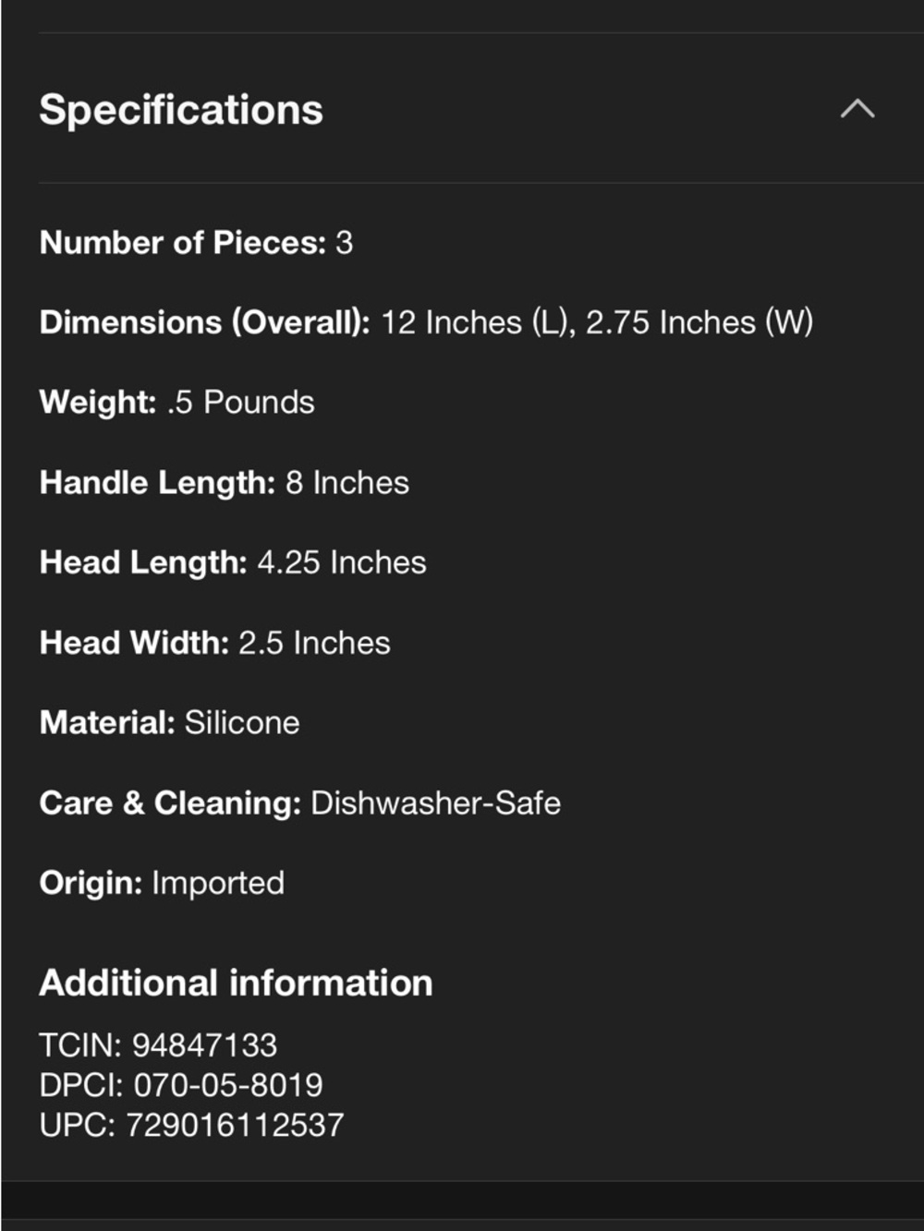Select the TCIN number 94847133

point(204,1045)
